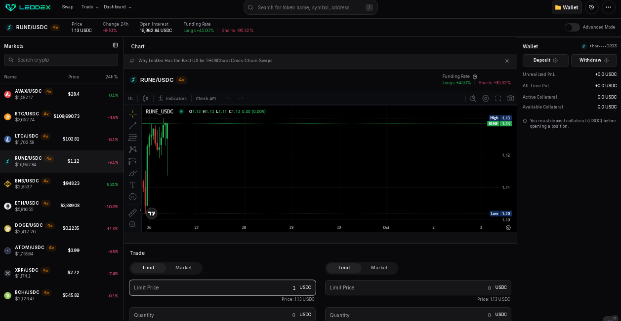Open the Swap page
621x321 pixels.
pyautogui.click(x=68, y=7)
